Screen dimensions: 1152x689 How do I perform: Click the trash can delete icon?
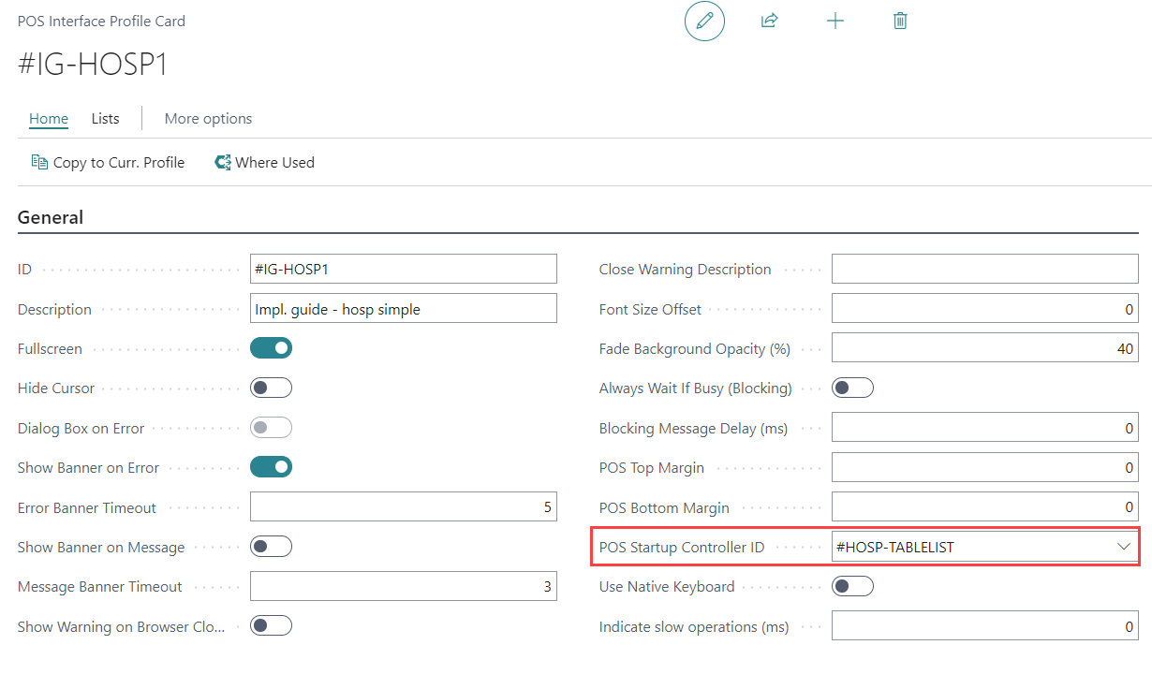click(900, 21)
